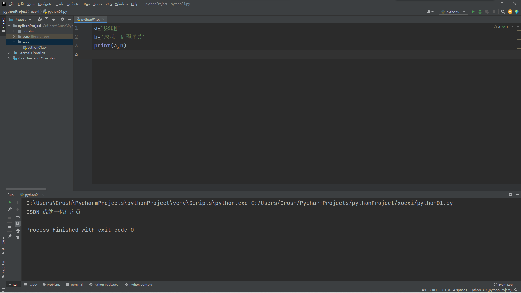Open the Navigate menu
Image resolution: width=521 pixels, height=293 pixels.
pyautogui.click(x=45, y=4)
